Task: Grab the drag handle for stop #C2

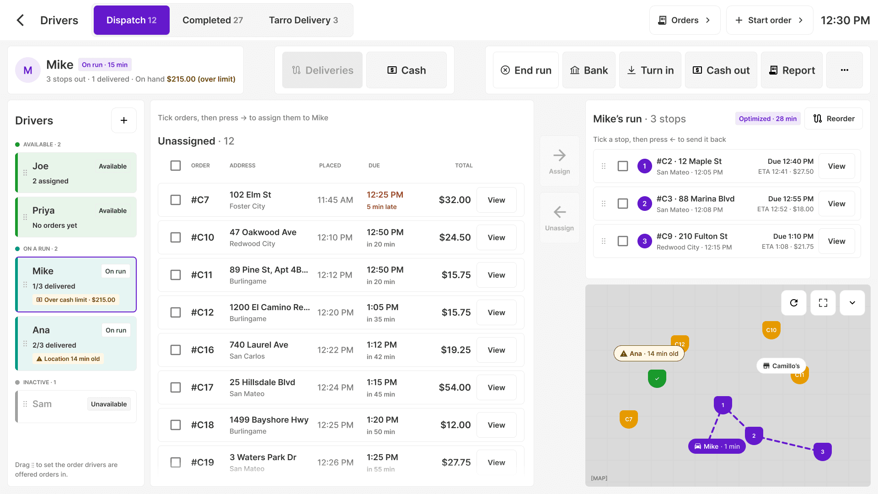Action: (603, 166)
